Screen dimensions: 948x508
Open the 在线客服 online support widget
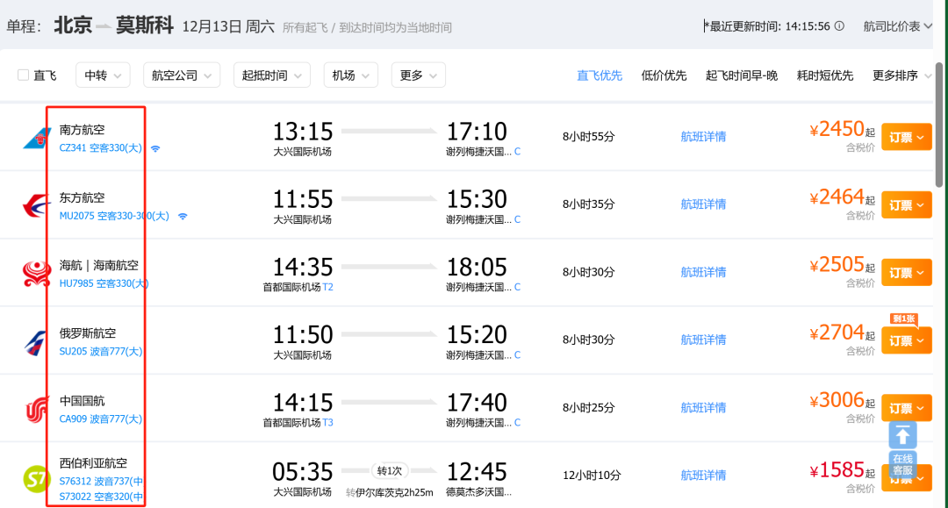click(902, 464)
